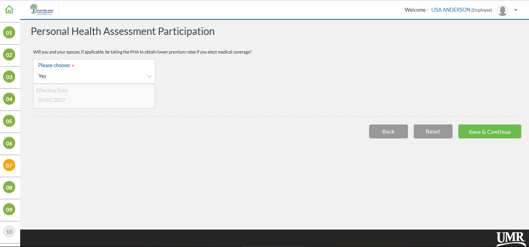Image resolution: width=529 pixels, height=247 pixels.
Task: Click the Back button
Action: (388, 131)
